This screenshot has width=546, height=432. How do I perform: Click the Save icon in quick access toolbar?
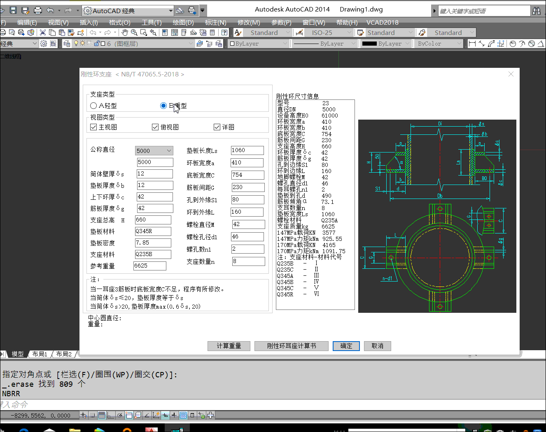coord(13,10)
